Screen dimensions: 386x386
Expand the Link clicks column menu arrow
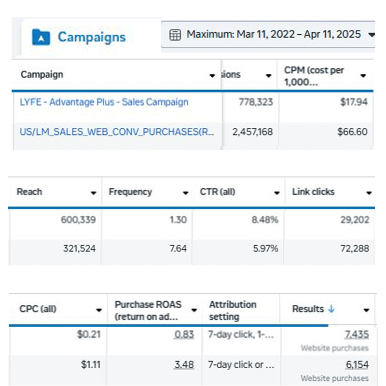click(x=369, y=193)
